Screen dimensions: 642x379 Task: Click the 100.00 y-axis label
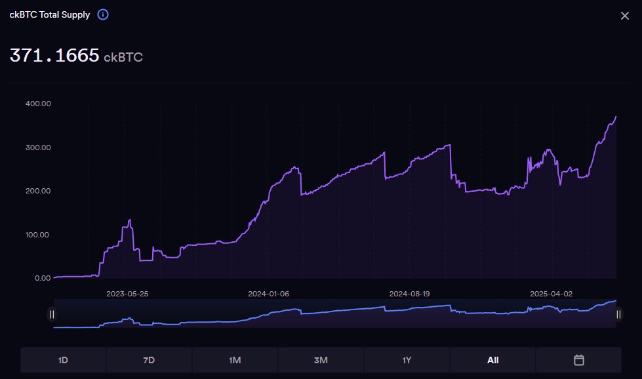pyautogui.click(x=37, y=235)
